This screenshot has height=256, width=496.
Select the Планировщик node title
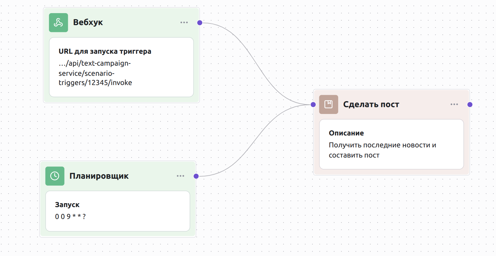(x=99, y=176)
